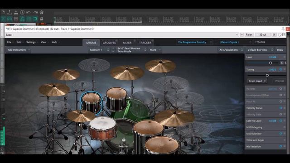Click the Show button
Image resolution: width=290 pixels, height=163 pixels.
click(x=280, y=50)
